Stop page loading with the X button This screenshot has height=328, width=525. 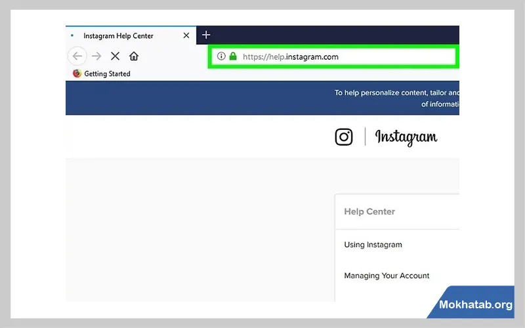click(x=115, y=56)
